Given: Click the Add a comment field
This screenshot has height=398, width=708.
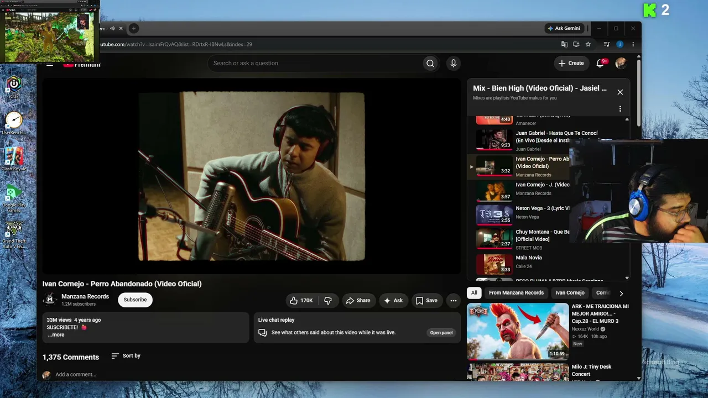Looking at the screenshot, I should click(x=76, y=374).
